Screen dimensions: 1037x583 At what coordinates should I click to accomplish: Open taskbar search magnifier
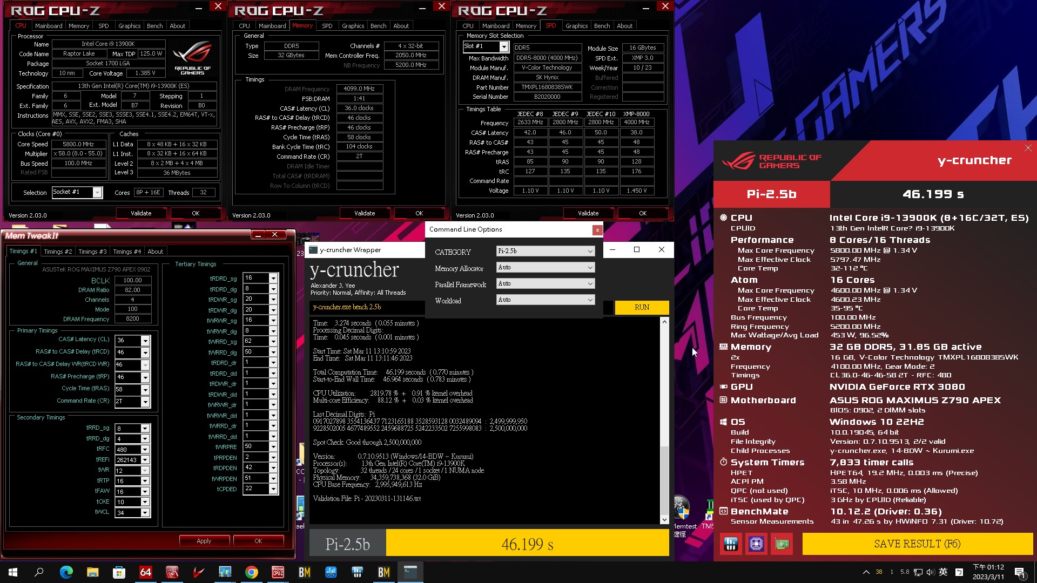click(39, 572)
